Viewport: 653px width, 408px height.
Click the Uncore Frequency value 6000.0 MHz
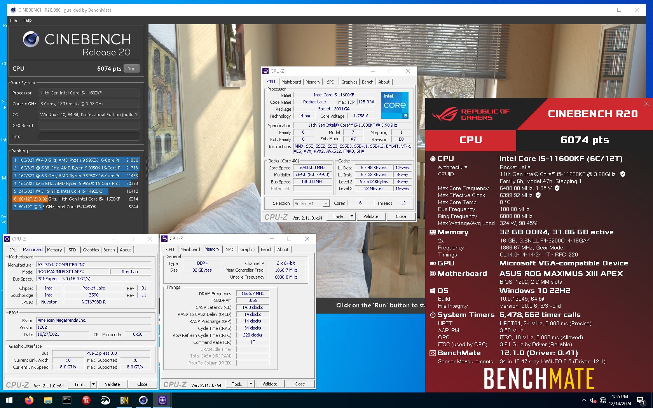[286, 277]
